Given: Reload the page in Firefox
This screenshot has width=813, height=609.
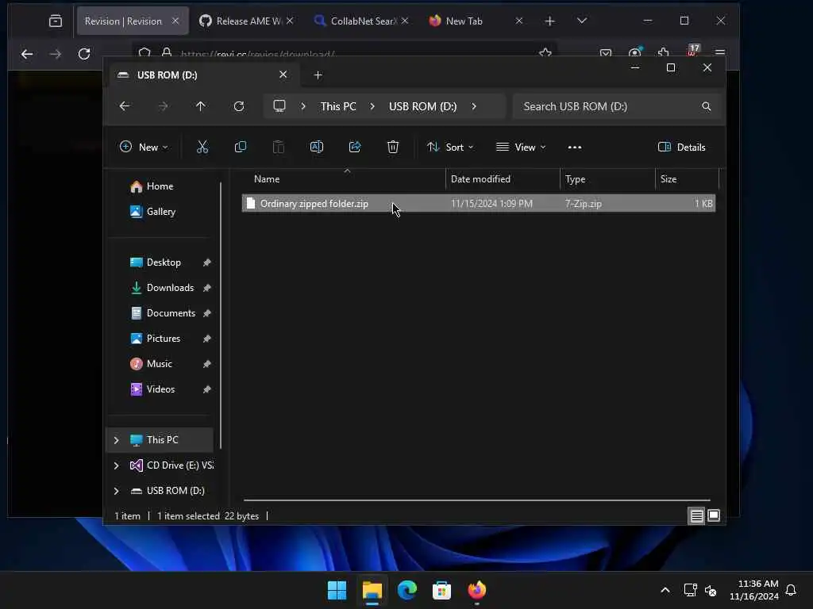Looking at the screenshot, I should pos(84,54).
